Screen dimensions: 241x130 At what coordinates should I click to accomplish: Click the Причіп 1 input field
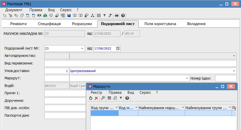coord(65,93)
